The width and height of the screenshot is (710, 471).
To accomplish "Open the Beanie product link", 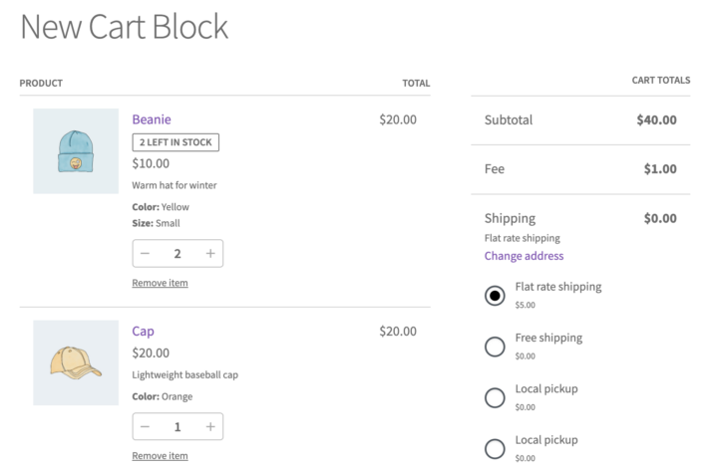I will click(152, 119).
